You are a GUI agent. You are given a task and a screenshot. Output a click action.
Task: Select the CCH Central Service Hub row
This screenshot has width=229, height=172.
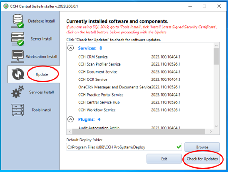pyautogui.click(x=129, y=102)
